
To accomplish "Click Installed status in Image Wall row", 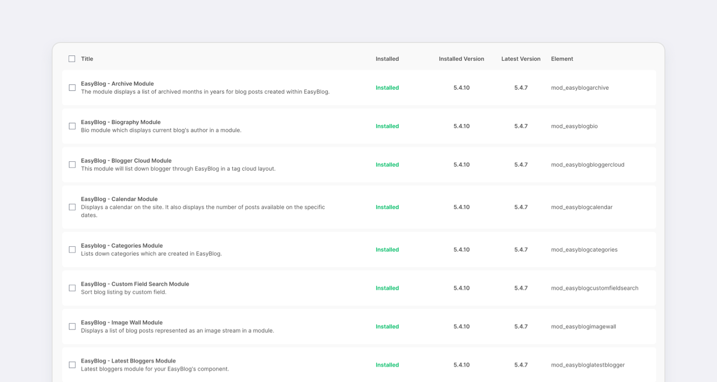I will click(387, 327).
